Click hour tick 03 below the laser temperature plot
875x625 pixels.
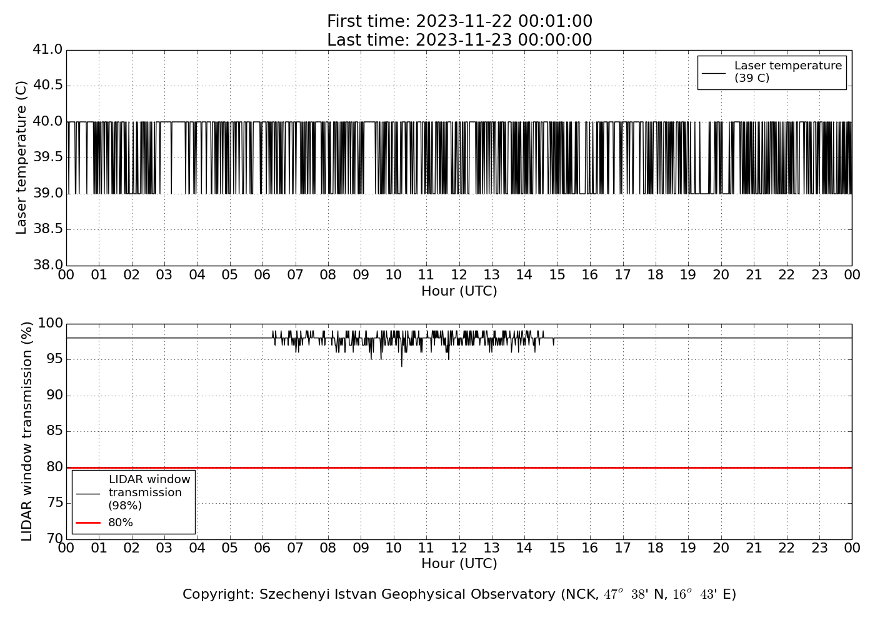coord(164,275)
